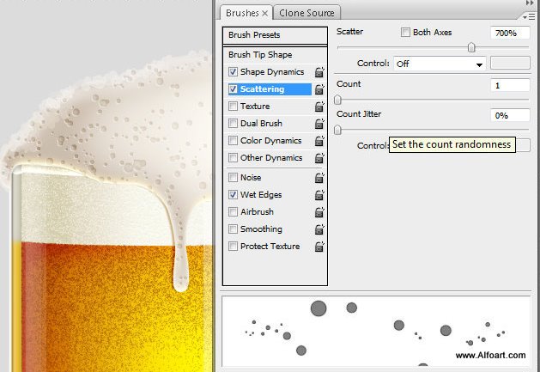Click the Airbrush label

tap(257, 211)
